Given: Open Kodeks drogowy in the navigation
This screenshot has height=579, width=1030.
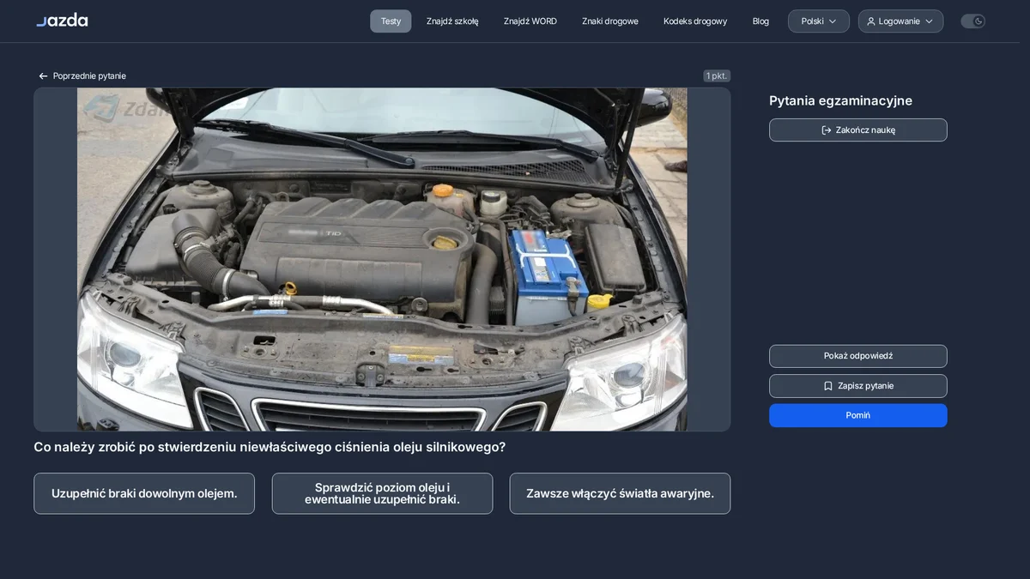Looking at the screenshot, I should click(x=695, y=21).
